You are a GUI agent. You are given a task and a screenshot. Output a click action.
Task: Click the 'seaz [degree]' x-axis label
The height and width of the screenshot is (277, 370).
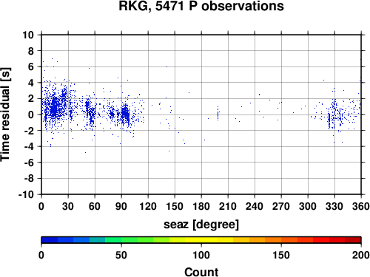point(201,225)
